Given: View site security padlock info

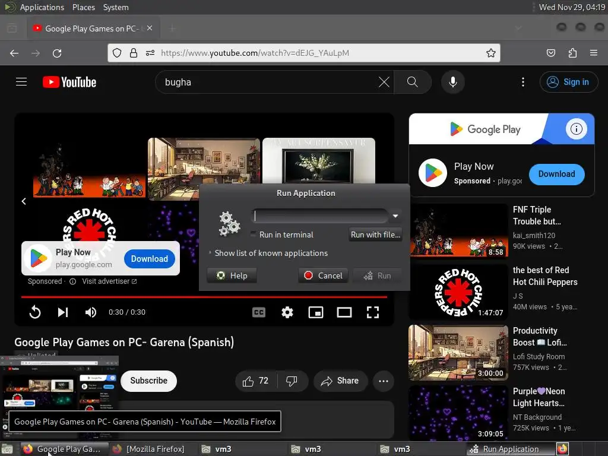Looking at the screenshot, I should coord(134,53).
